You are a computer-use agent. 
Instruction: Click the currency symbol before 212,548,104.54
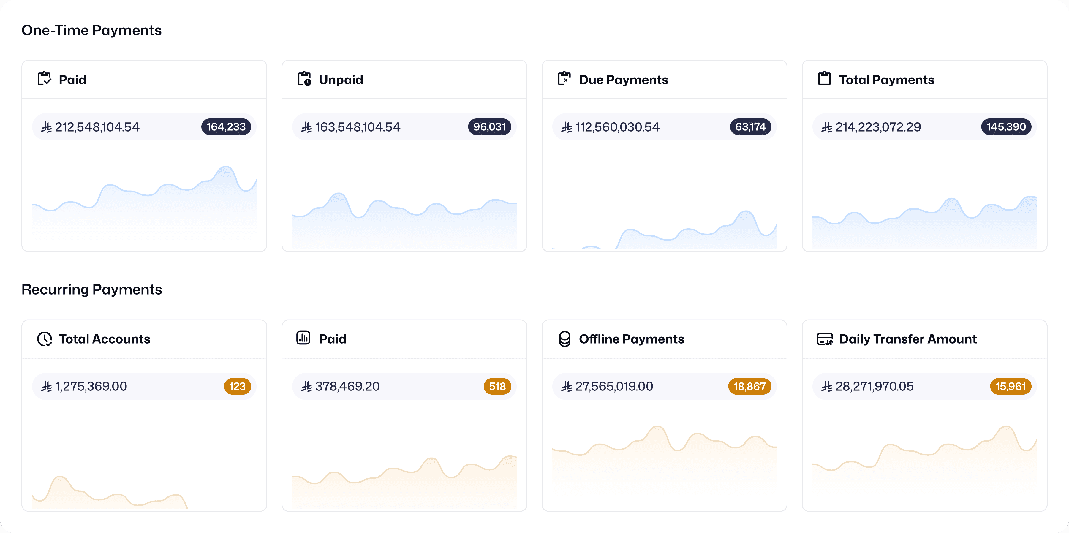click(47, 127)
